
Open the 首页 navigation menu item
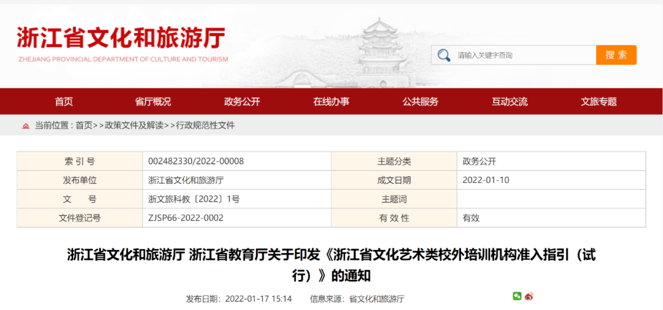64,102
